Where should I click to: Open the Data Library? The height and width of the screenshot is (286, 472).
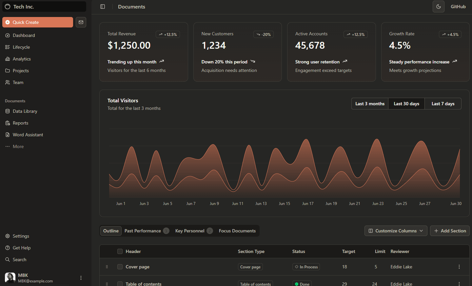point(25,111)
